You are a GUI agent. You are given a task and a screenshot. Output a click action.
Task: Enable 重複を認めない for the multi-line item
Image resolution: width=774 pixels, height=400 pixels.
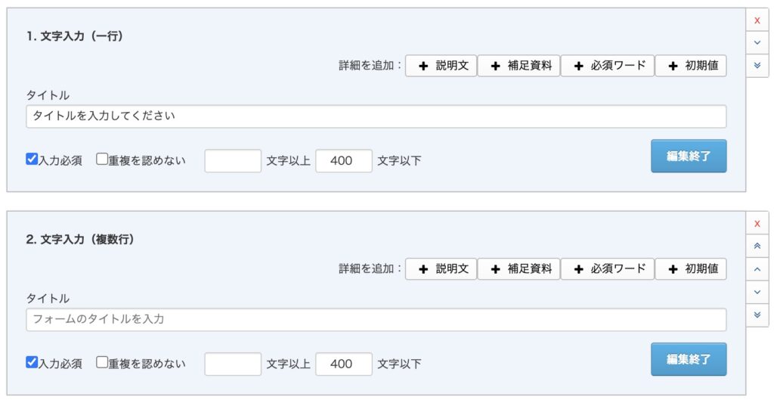click(102, 362)
